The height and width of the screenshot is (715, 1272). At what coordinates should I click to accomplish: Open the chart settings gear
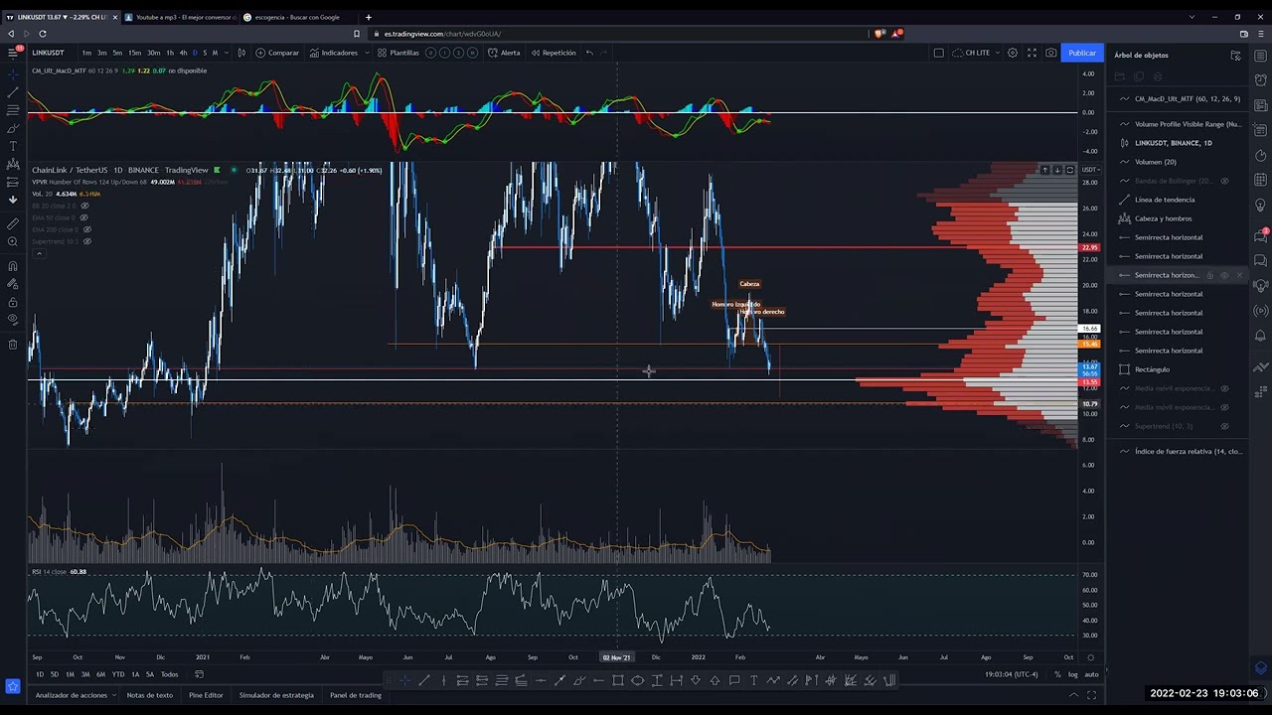[1013, 53]
